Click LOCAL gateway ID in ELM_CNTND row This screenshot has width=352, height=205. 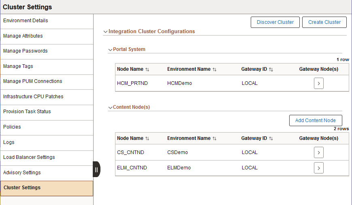pos(250,168)
